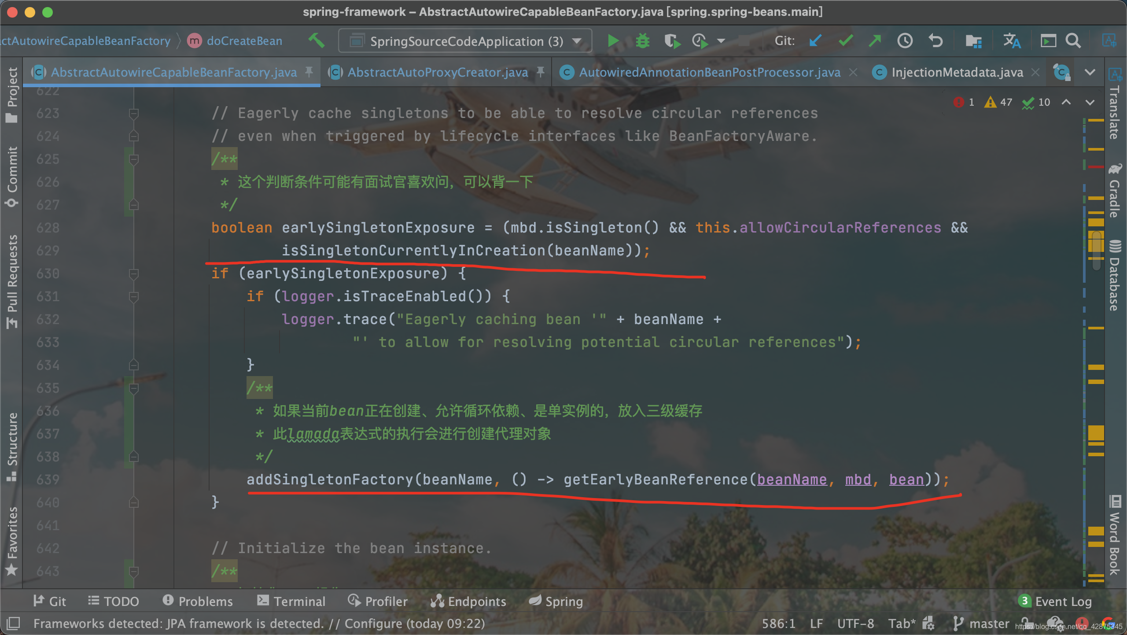Click the editor vertical scrollbar thumb
1127x635 pixels.
[1097, 250]
